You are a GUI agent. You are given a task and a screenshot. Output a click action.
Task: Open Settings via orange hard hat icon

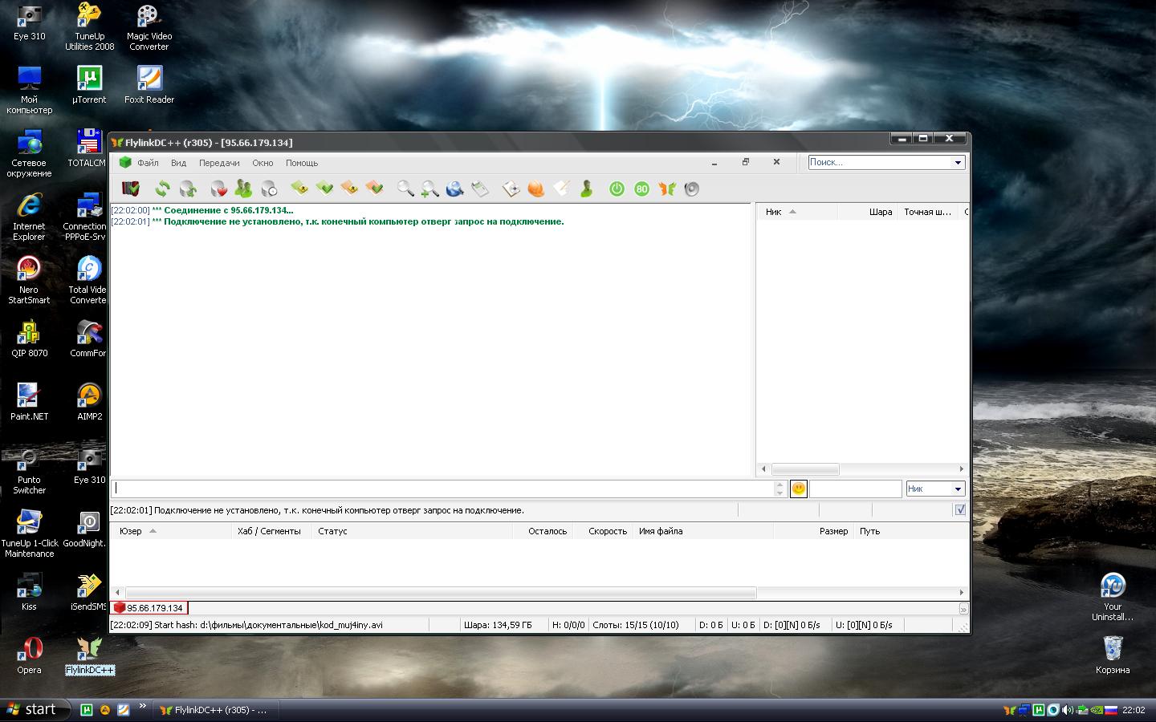coord(535,189)
